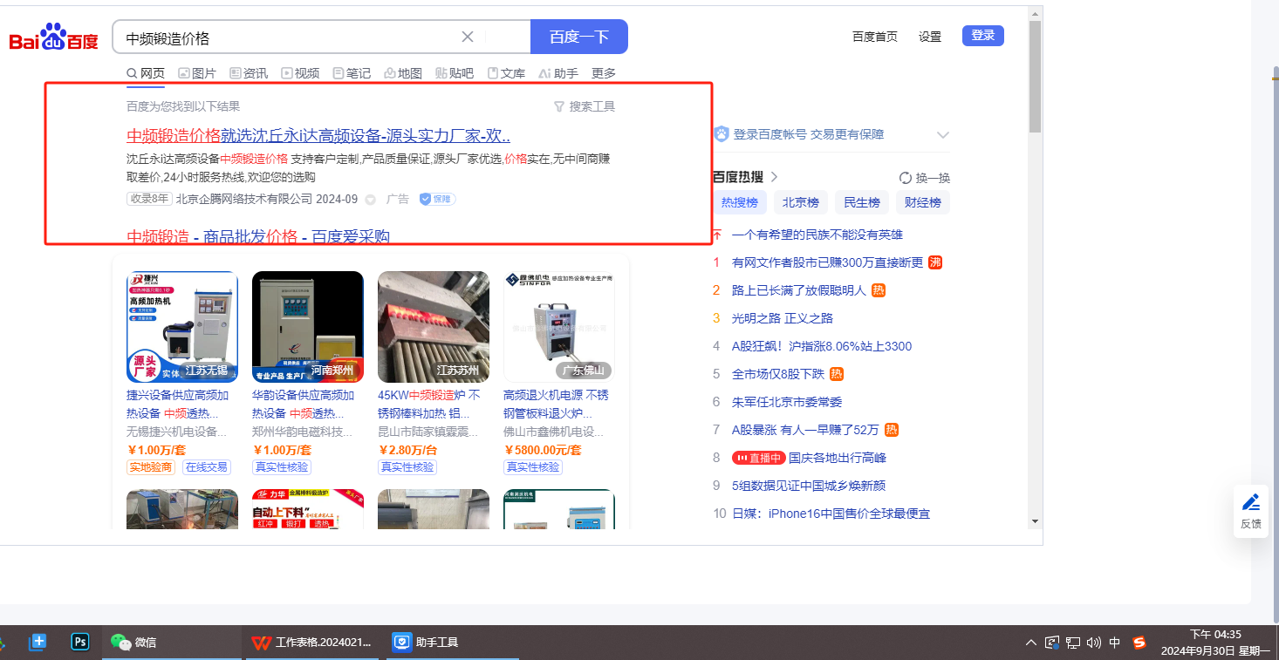Open the 百度热搜 chevron arrow
The width and height of the screenshot is (1279, 660).
[x=774, y=177]
